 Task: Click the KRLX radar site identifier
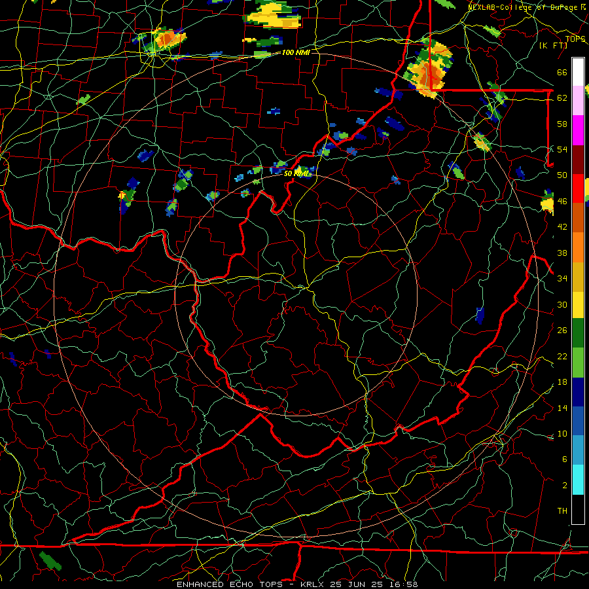[313, 584]
